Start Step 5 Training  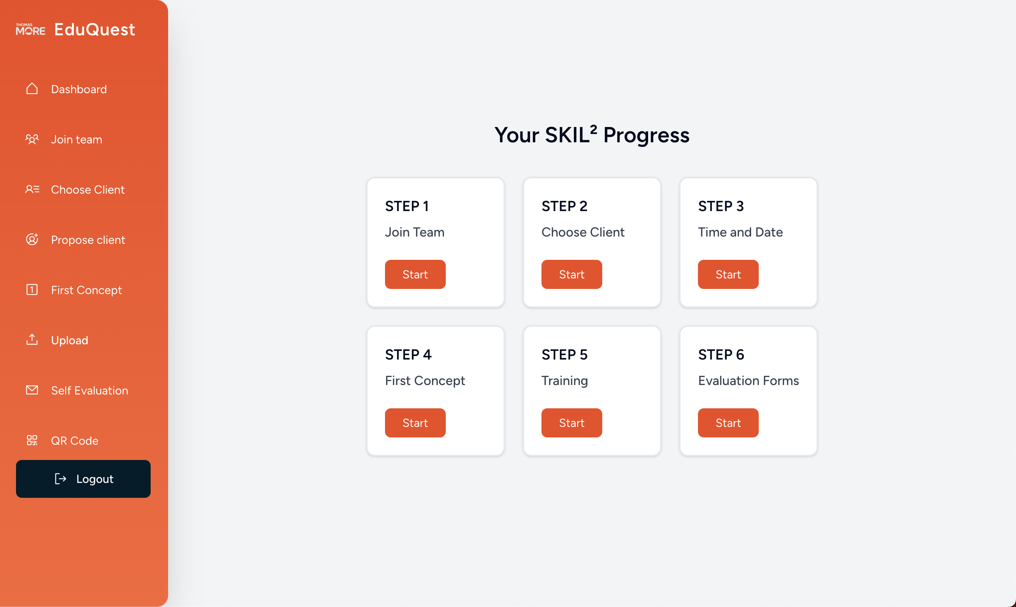571,423
